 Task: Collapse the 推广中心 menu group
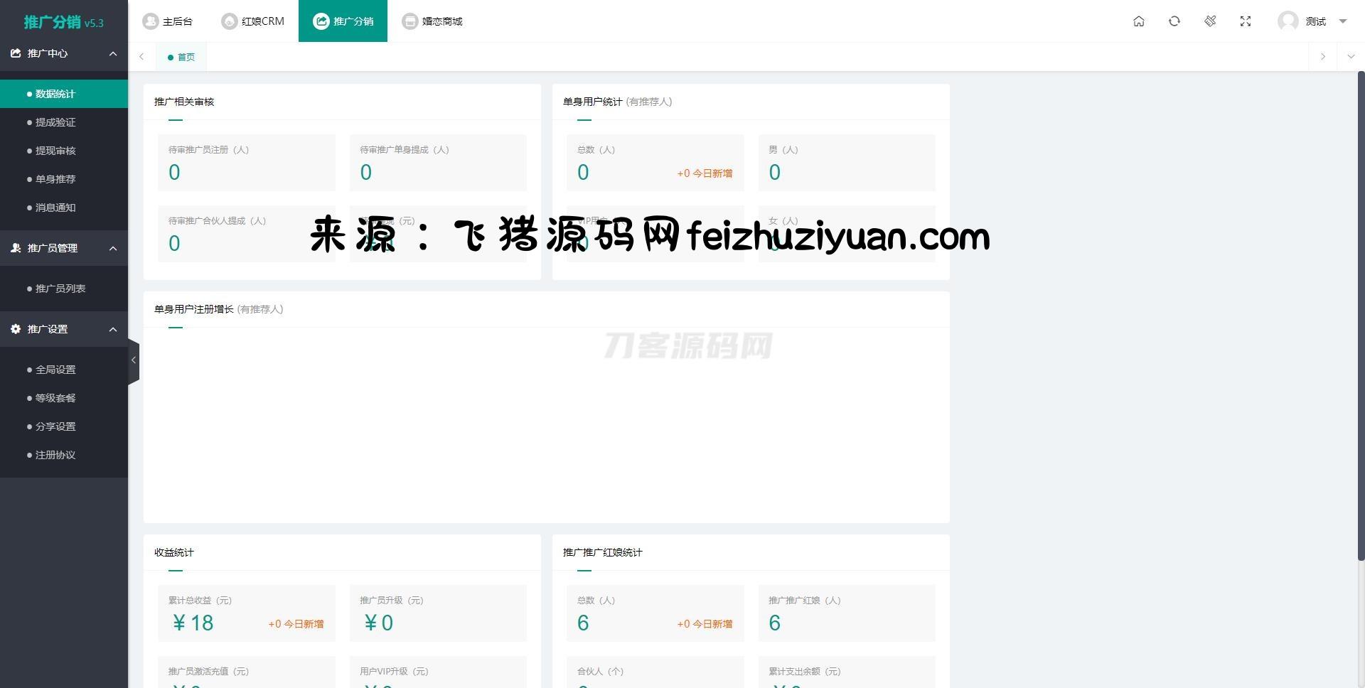tap(113, 53)
